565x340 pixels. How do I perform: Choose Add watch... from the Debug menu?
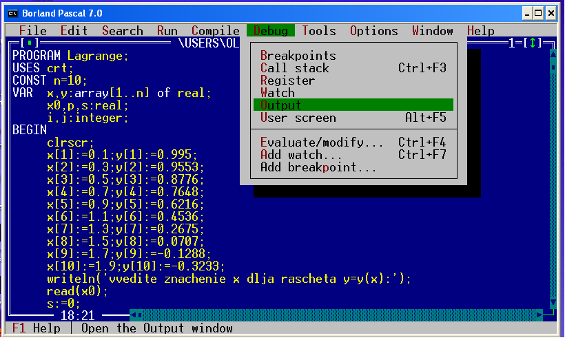[x=353, y=155]
